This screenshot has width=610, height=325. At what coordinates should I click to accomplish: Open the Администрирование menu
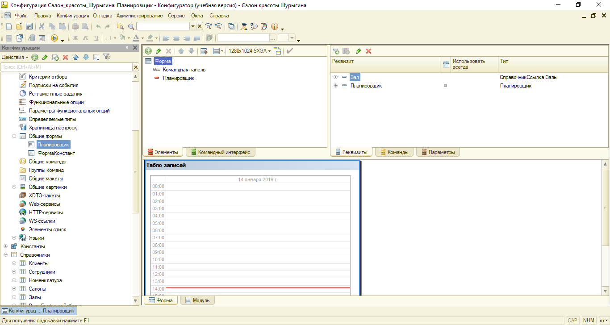click(139, 16)
